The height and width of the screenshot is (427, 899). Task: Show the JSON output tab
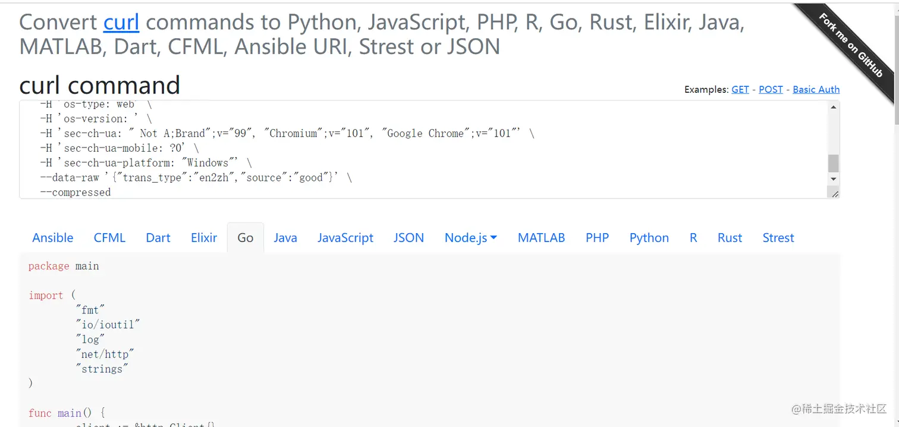408,238
